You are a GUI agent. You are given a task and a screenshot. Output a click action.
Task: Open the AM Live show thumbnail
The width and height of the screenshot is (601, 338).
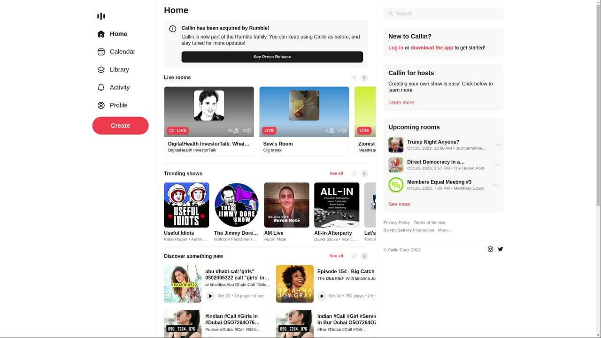click(287, 205)
